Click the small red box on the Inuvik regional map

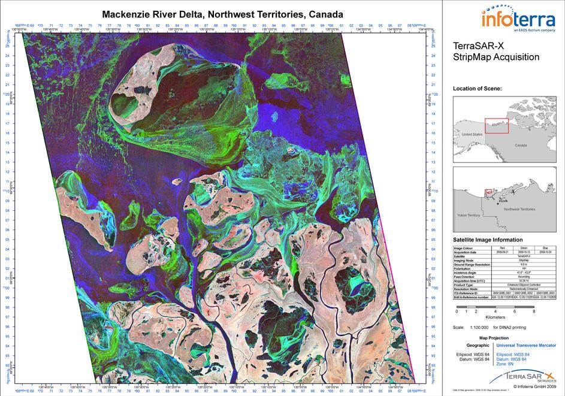(488, 191)
